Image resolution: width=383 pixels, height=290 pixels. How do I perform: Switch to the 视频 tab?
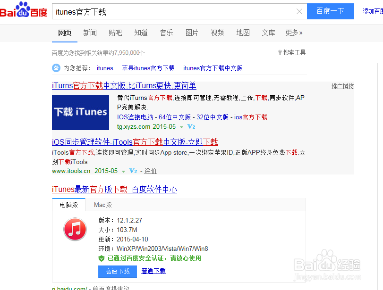coord(217,33)
